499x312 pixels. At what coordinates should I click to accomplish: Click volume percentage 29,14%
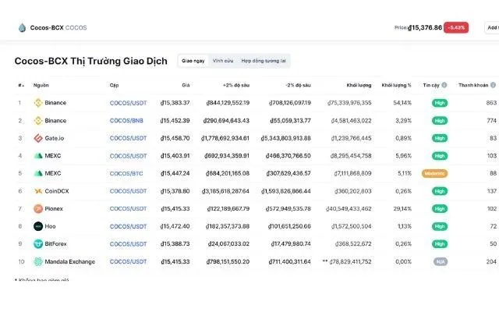[402, 209]
